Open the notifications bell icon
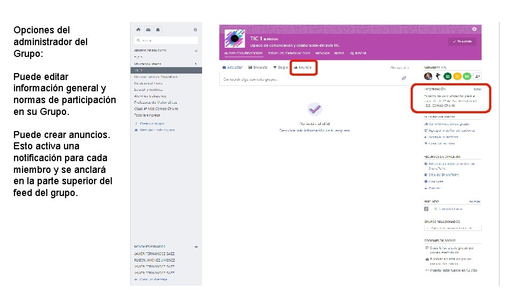 (158, 30)
